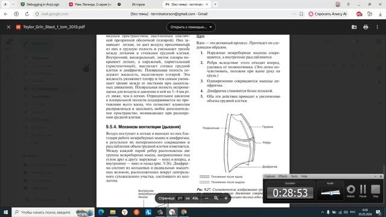
Task: Click the PDF file type icon beside the filename
Action: 18,27
